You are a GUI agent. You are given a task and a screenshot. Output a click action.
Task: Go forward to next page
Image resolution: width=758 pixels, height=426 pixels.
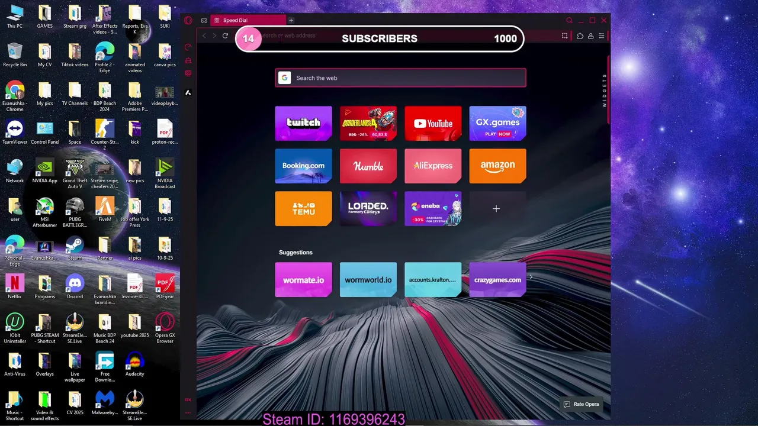214,35
